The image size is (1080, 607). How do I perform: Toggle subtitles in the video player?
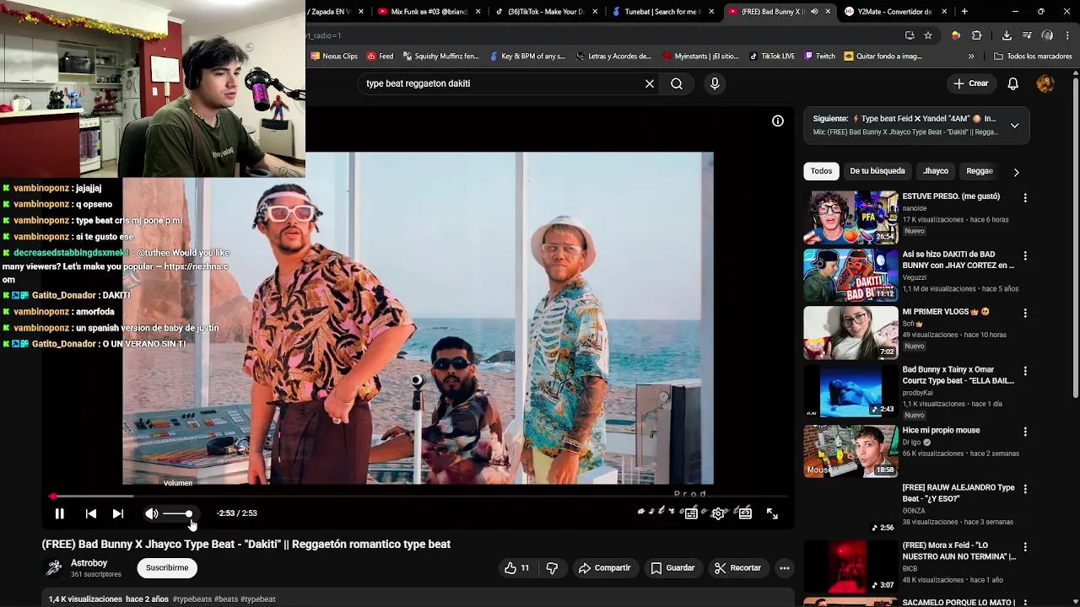pos(691,513)
